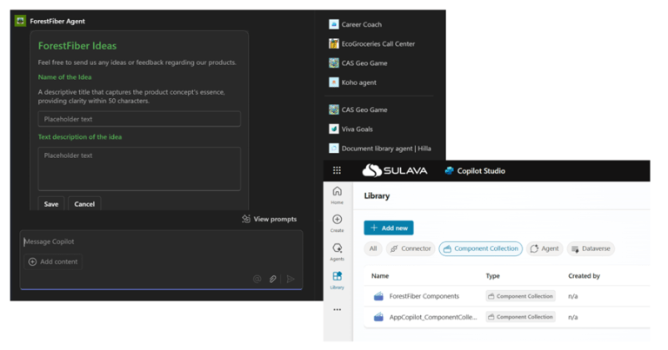
Task: Open ForestFiber Components in the library list
Action: pyautogui.click(x=424, y=296)
